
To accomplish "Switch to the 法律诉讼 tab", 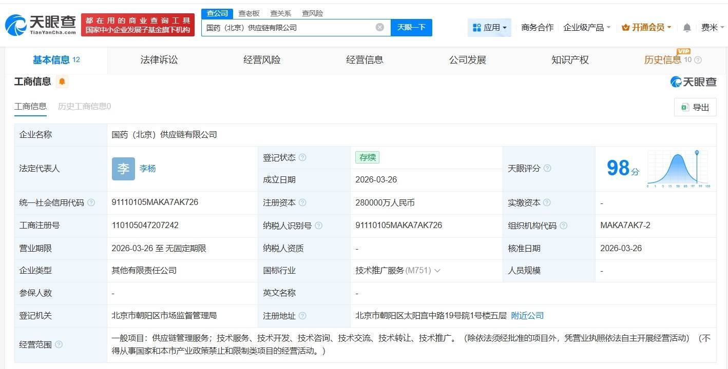I will point(159,60).
